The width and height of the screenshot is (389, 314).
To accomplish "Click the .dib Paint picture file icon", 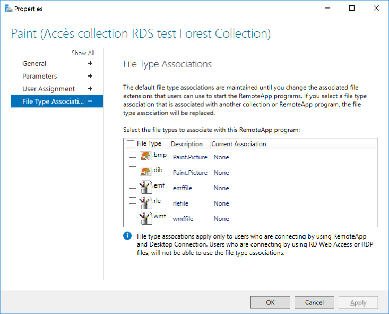I will pyautogui.click(x=145, y=172).
